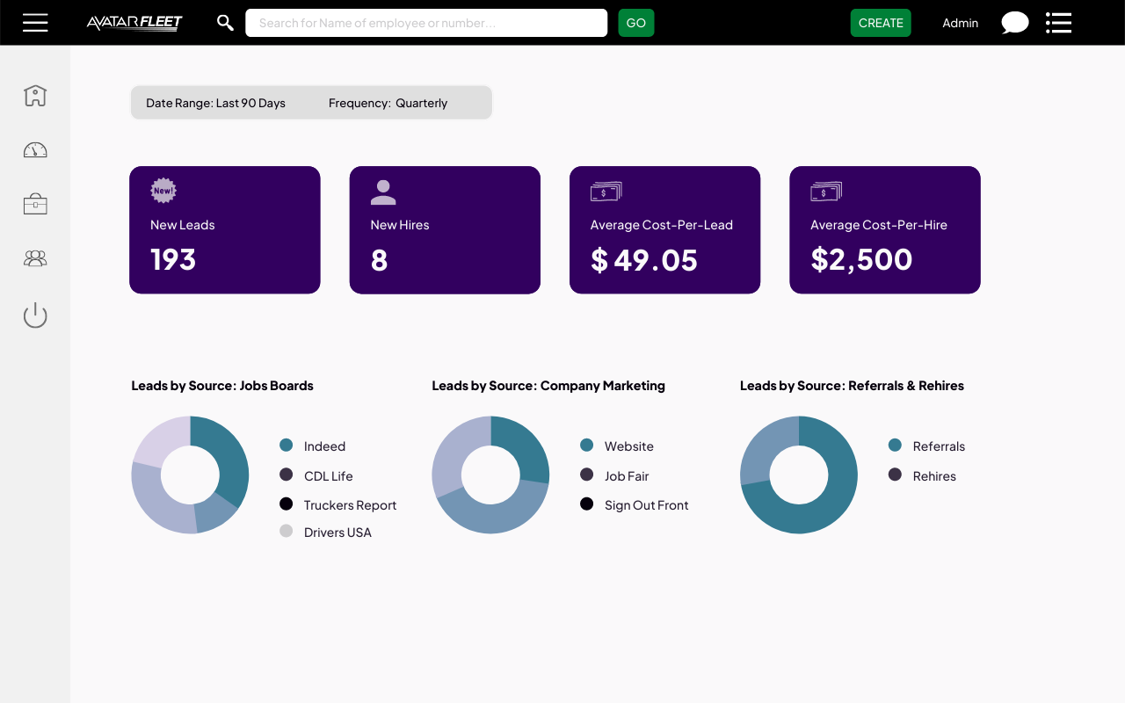Click the search magnifier icon
Viewport: 1125px width, 703px height.
(x=225, y=23)
